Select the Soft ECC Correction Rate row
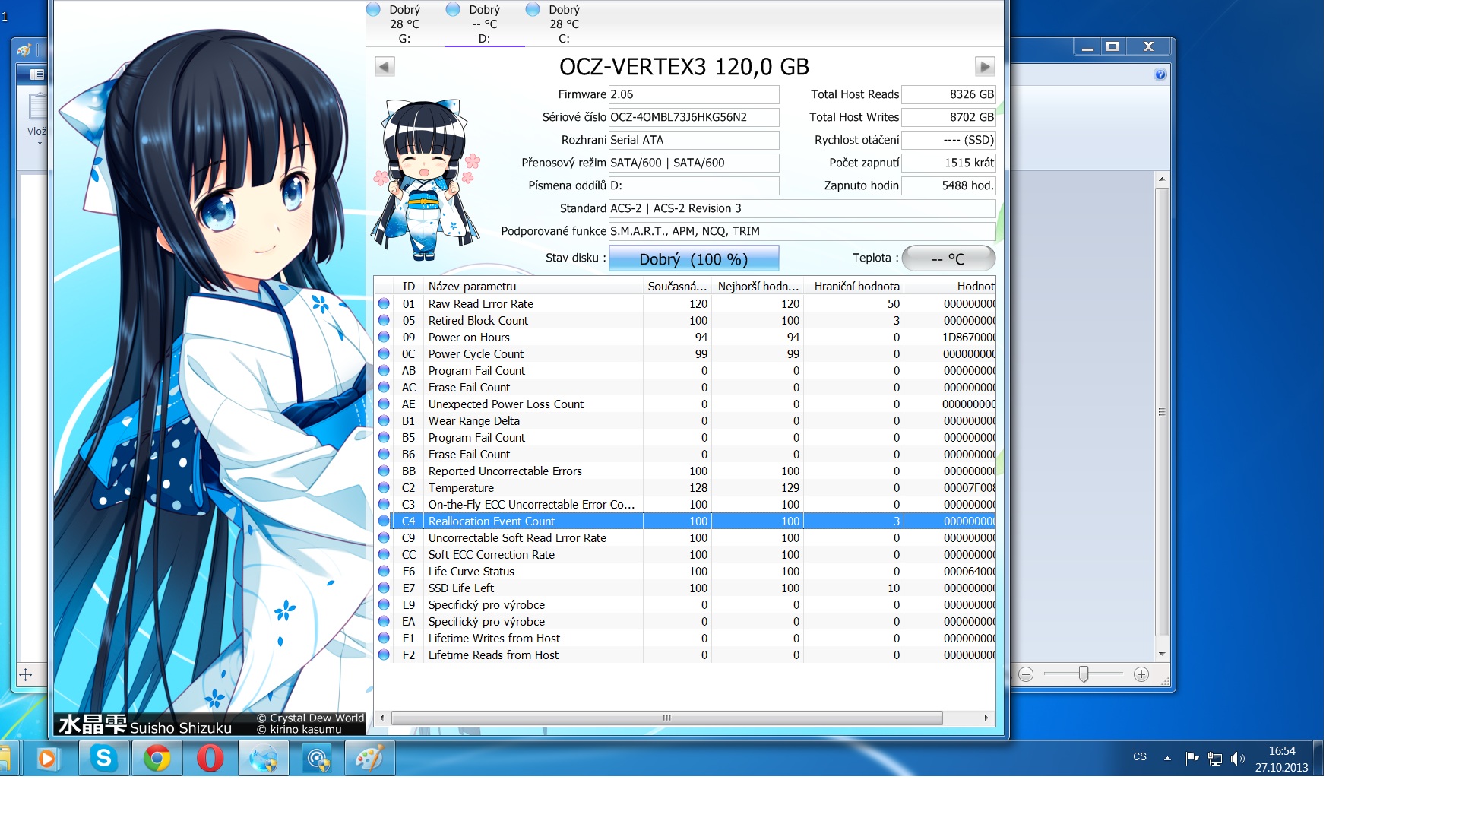 [x=685, y=555]
